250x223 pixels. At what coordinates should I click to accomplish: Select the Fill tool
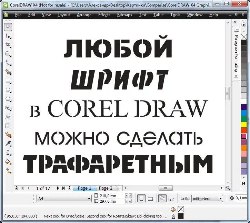[8, 161]
